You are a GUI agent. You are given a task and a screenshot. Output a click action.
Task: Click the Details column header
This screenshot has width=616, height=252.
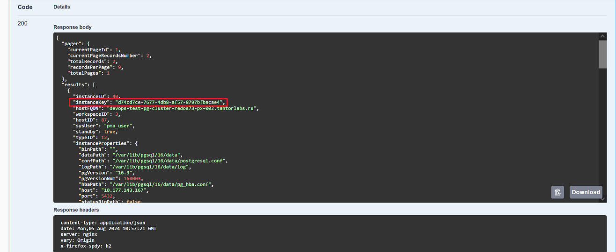click(x=62, y=7)
